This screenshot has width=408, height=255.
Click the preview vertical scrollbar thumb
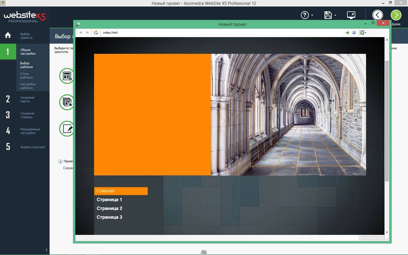pos(387,121)
